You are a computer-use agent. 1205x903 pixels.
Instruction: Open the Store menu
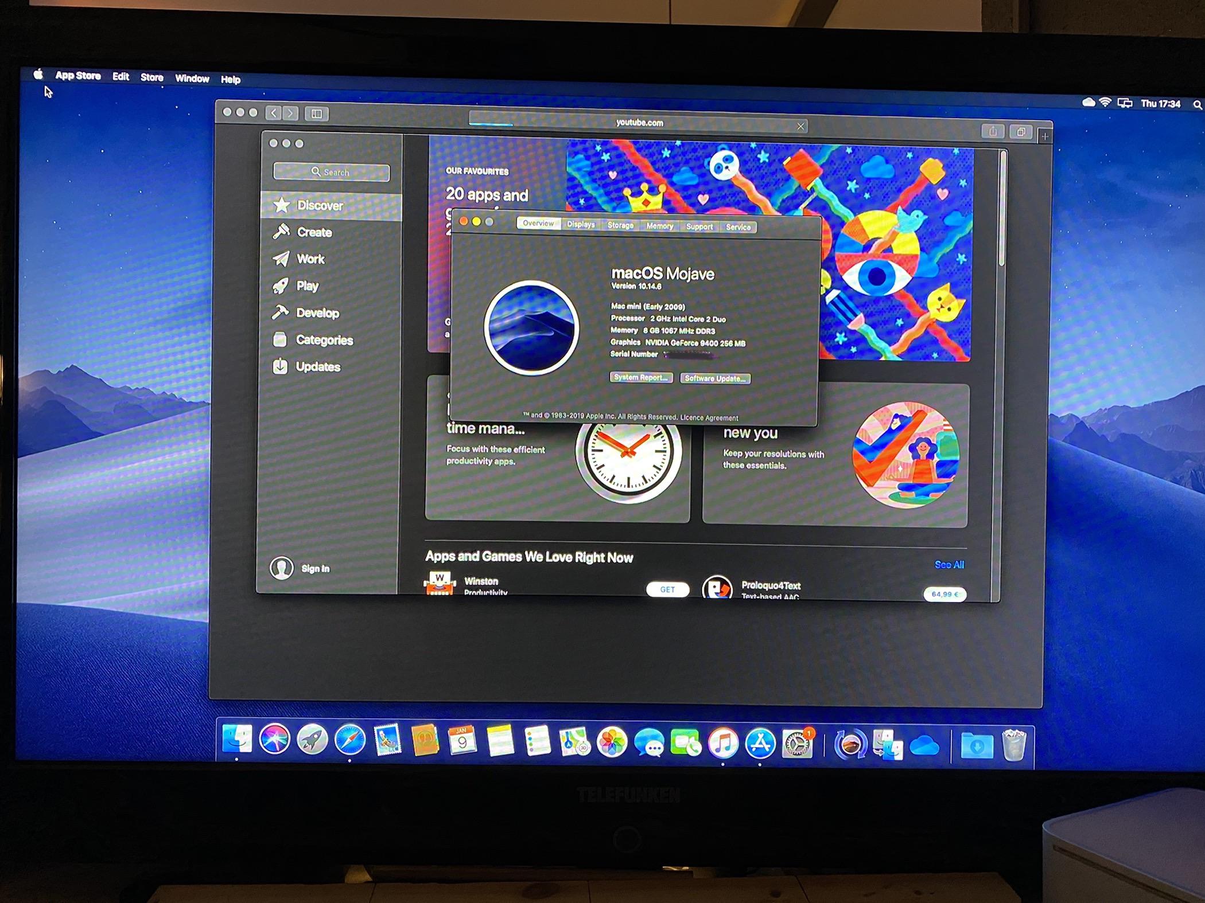point(151,78)
